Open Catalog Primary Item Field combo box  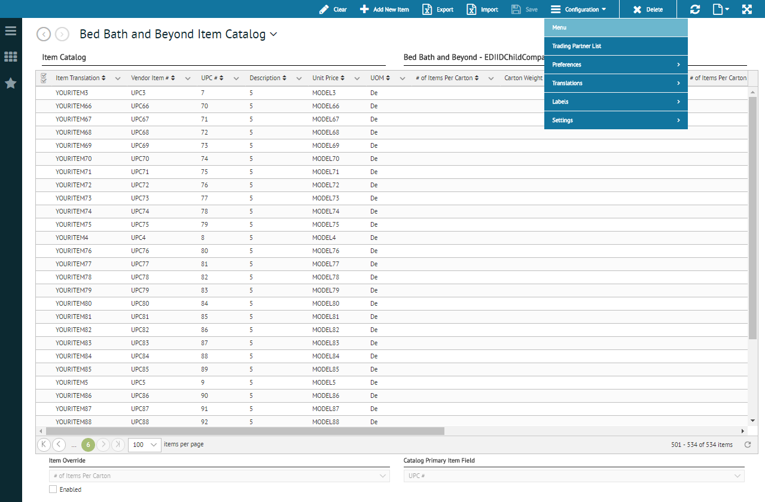574,476
